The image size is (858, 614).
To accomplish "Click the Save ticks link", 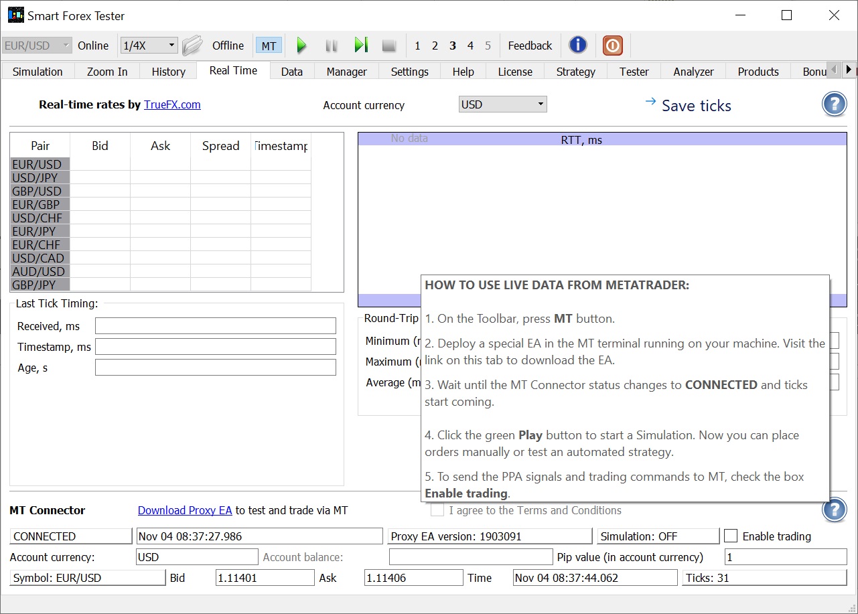I will [x=697, y=106].
